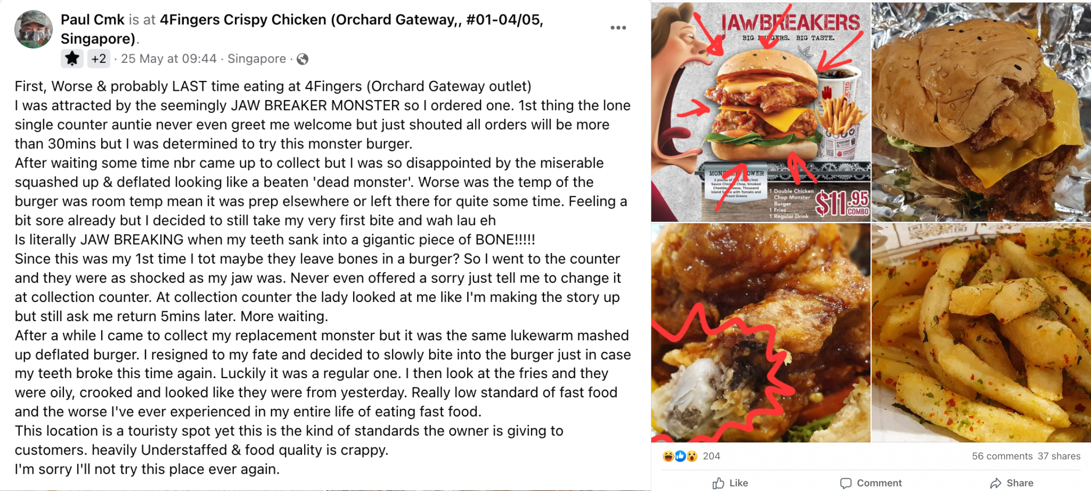Open the chicken bone close-up photo

pyautogui.click(x=760, y=333)
